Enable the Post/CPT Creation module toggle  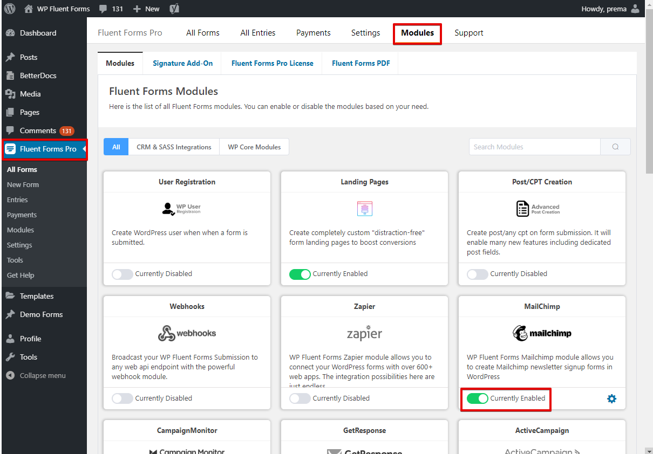coord(477,274)
